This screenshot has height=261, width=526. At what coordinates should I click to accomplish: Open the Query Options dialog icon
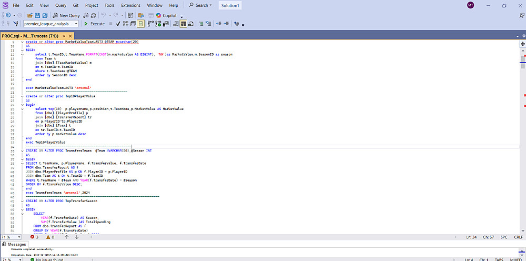click(133, 24)
